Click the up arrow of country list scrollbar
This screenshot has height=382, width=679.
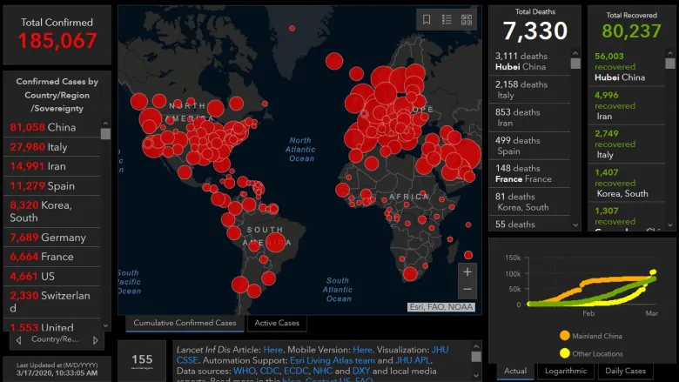[x=105, y=124]
